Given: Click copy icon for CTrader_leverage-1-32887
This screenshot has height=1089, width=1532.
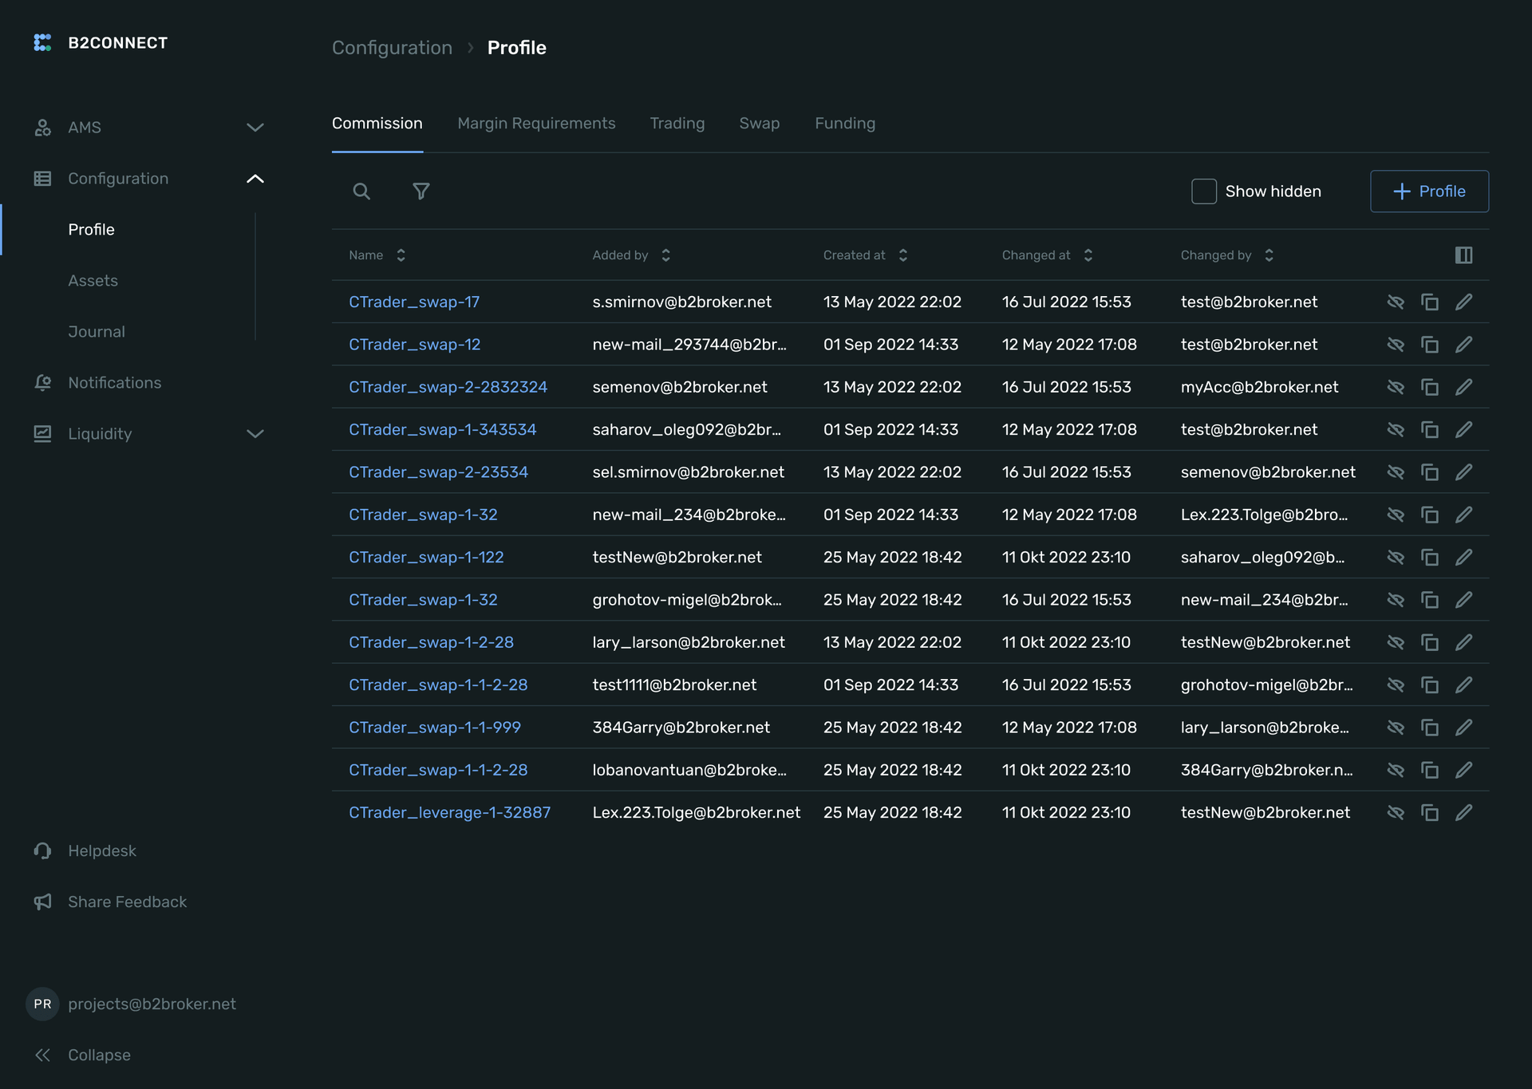Looking at the screenshot, I should coord(1429,813).
